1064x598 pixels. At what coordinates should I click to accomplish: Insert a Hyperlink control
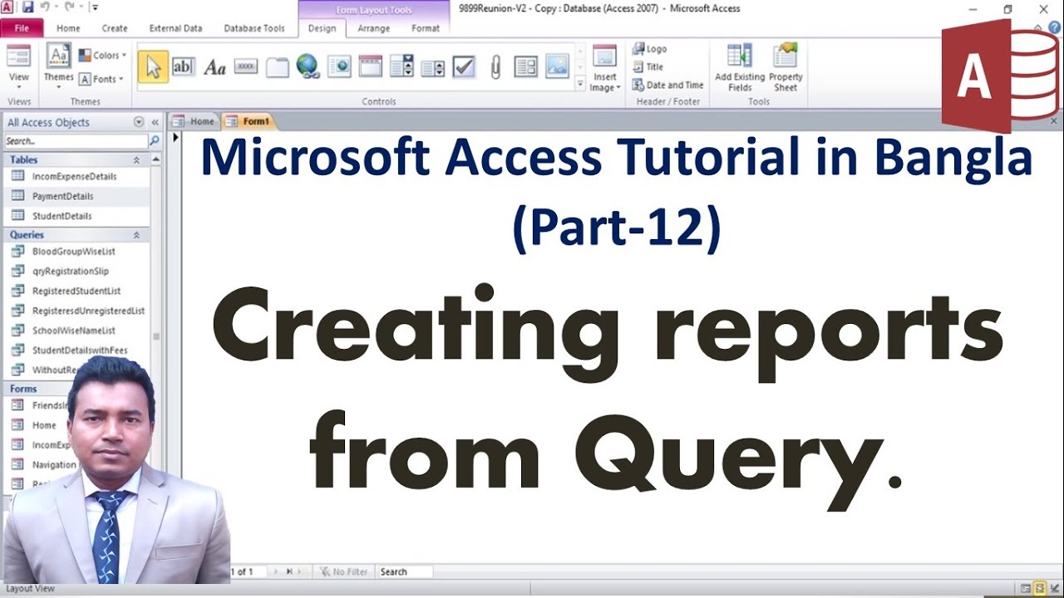tap(308, 66)
